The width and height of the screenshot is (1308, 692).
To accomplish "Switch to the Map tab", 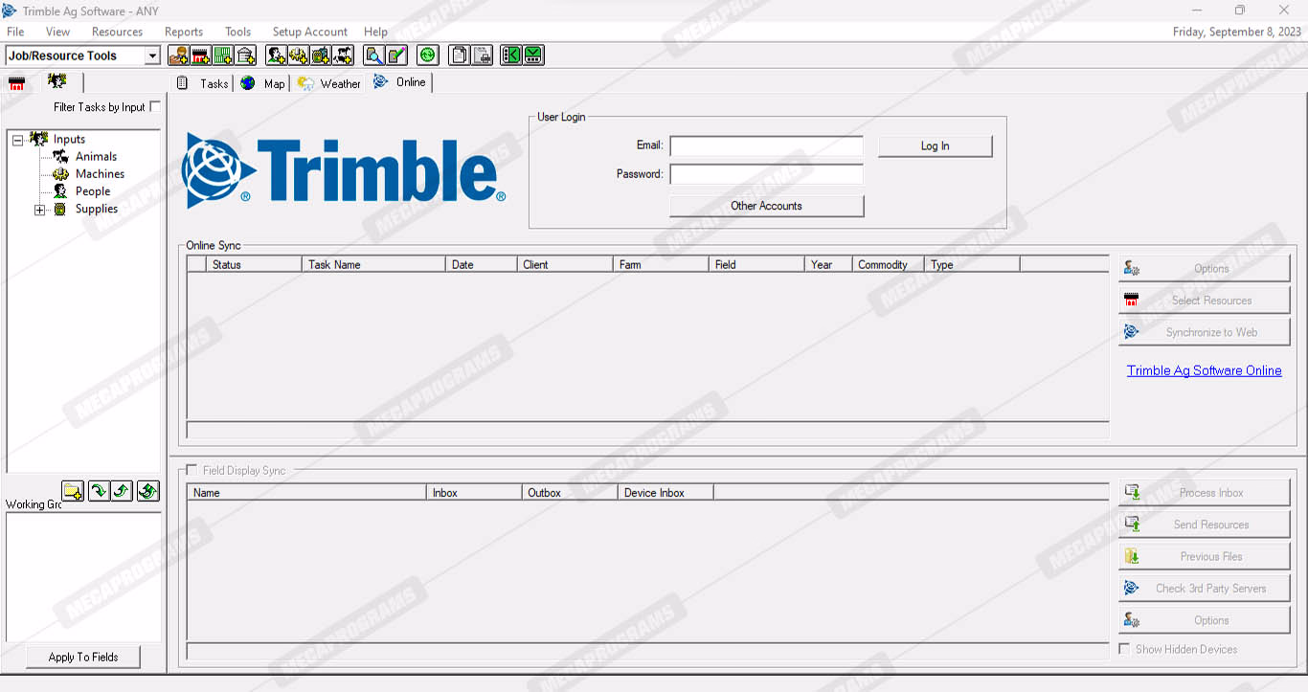I will (x=262, y=83).
